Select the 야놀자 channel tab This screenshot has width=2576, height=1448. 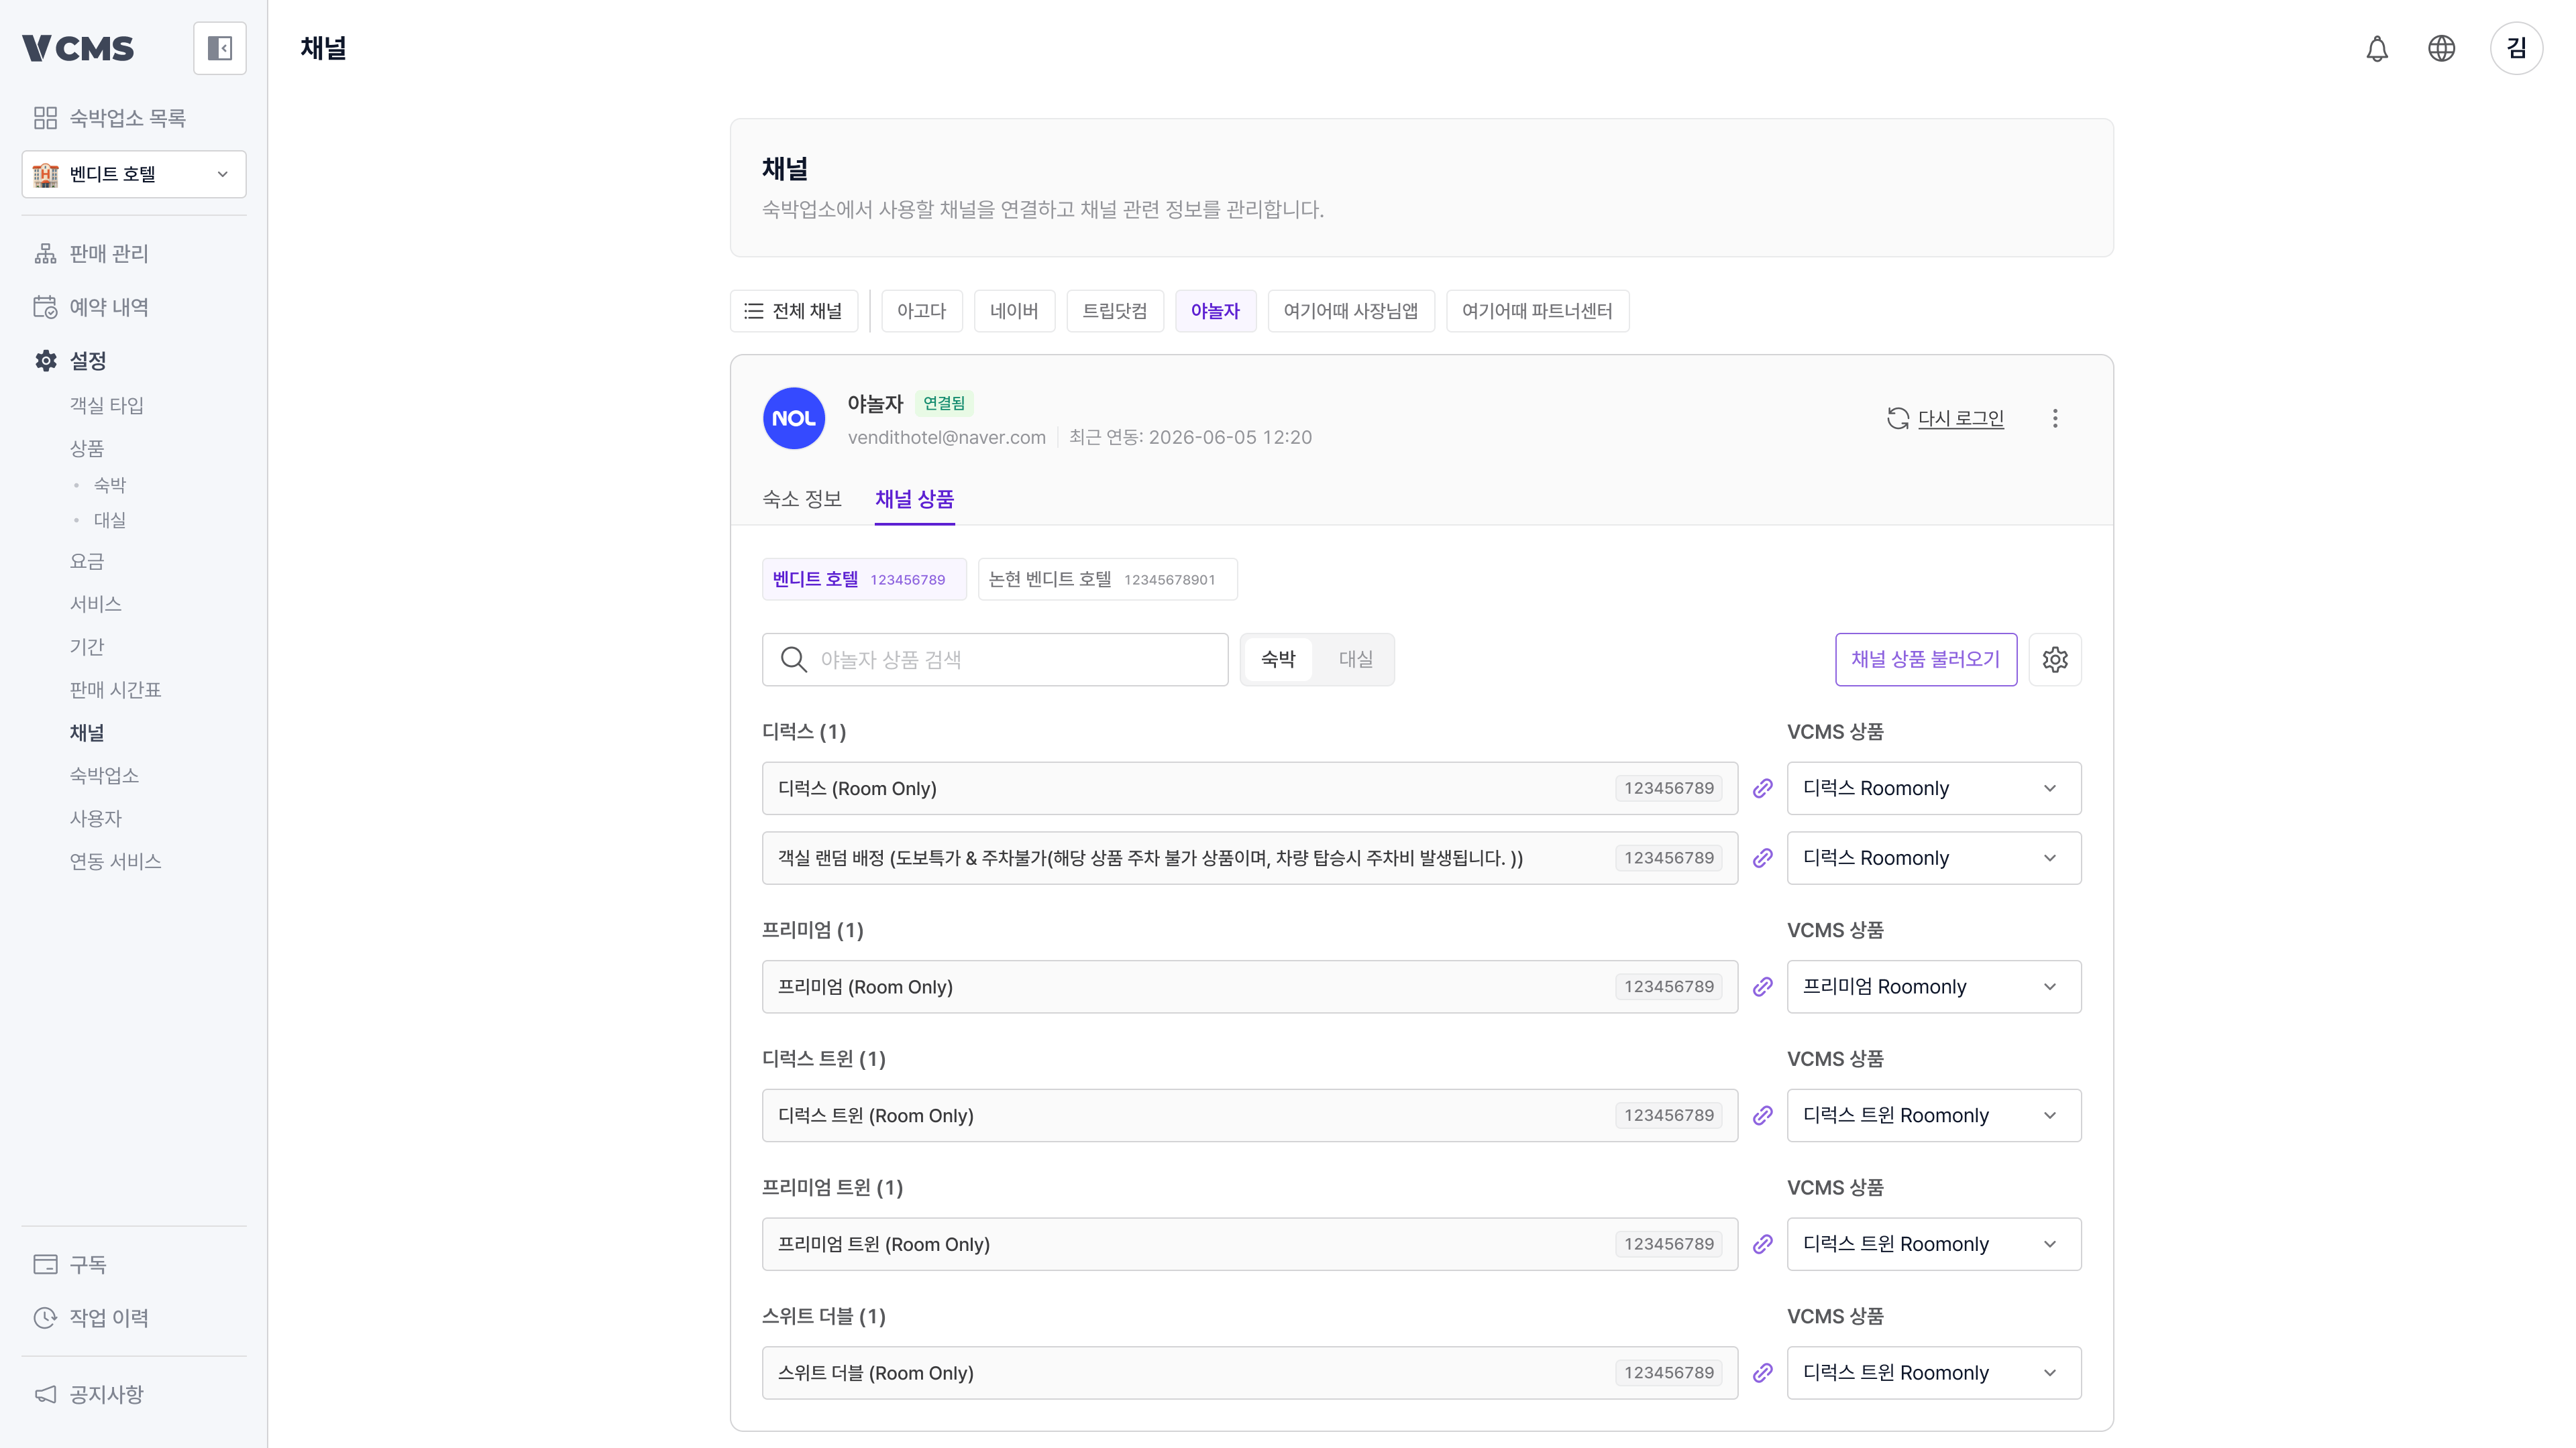(1215, 311)
